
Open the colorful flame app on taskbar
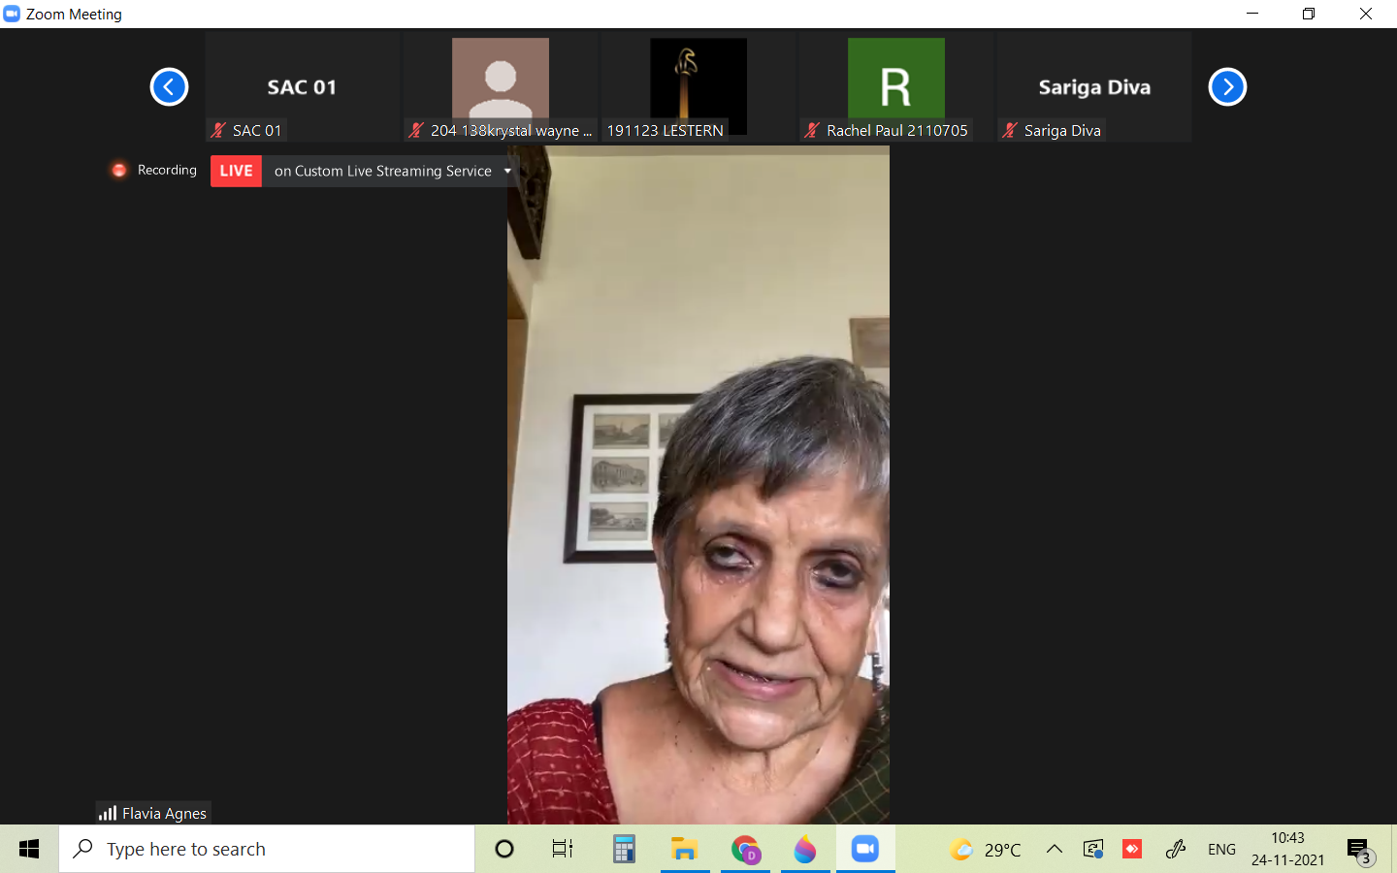click(805, 849)
